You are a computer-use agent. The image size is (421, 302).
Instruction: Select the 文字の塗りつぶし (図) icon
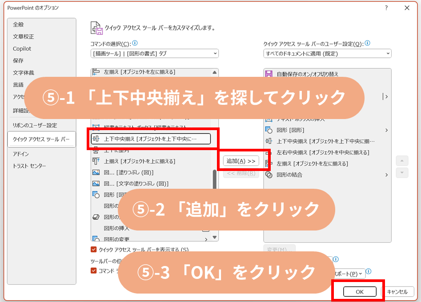tap(96, 183)
